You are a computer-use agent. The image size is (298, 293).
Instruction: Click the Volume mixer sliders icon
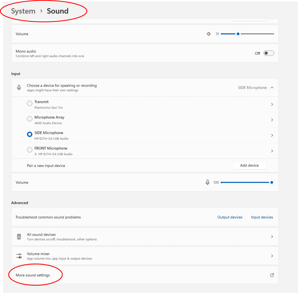point(19,256)
